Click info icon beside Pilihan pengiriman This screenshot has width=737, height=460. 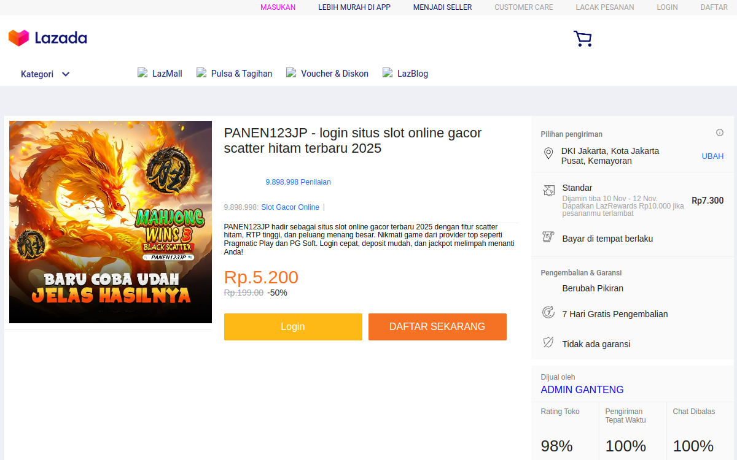tap(720, 132)
